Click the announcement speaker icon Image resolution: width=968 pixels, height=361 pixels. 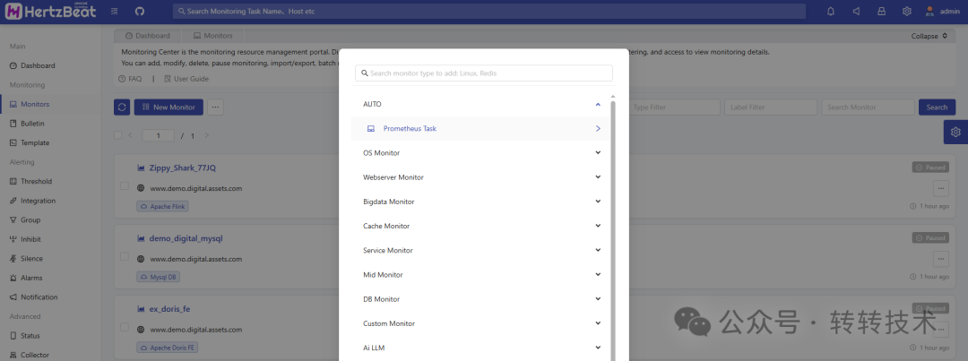tap(856, 11)
